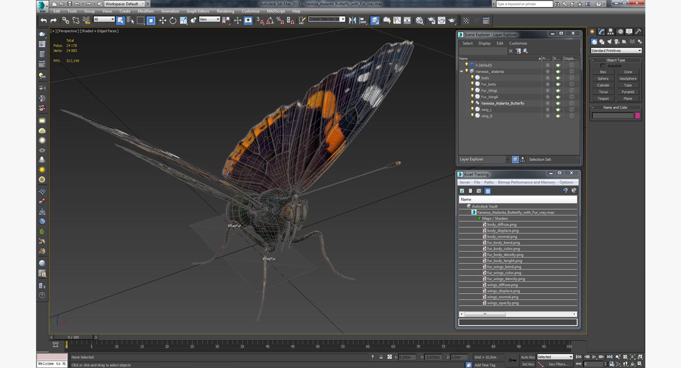Click the horizontal scrollbar in Asset Tracking
681x368 pixels.
click(518, 314)
